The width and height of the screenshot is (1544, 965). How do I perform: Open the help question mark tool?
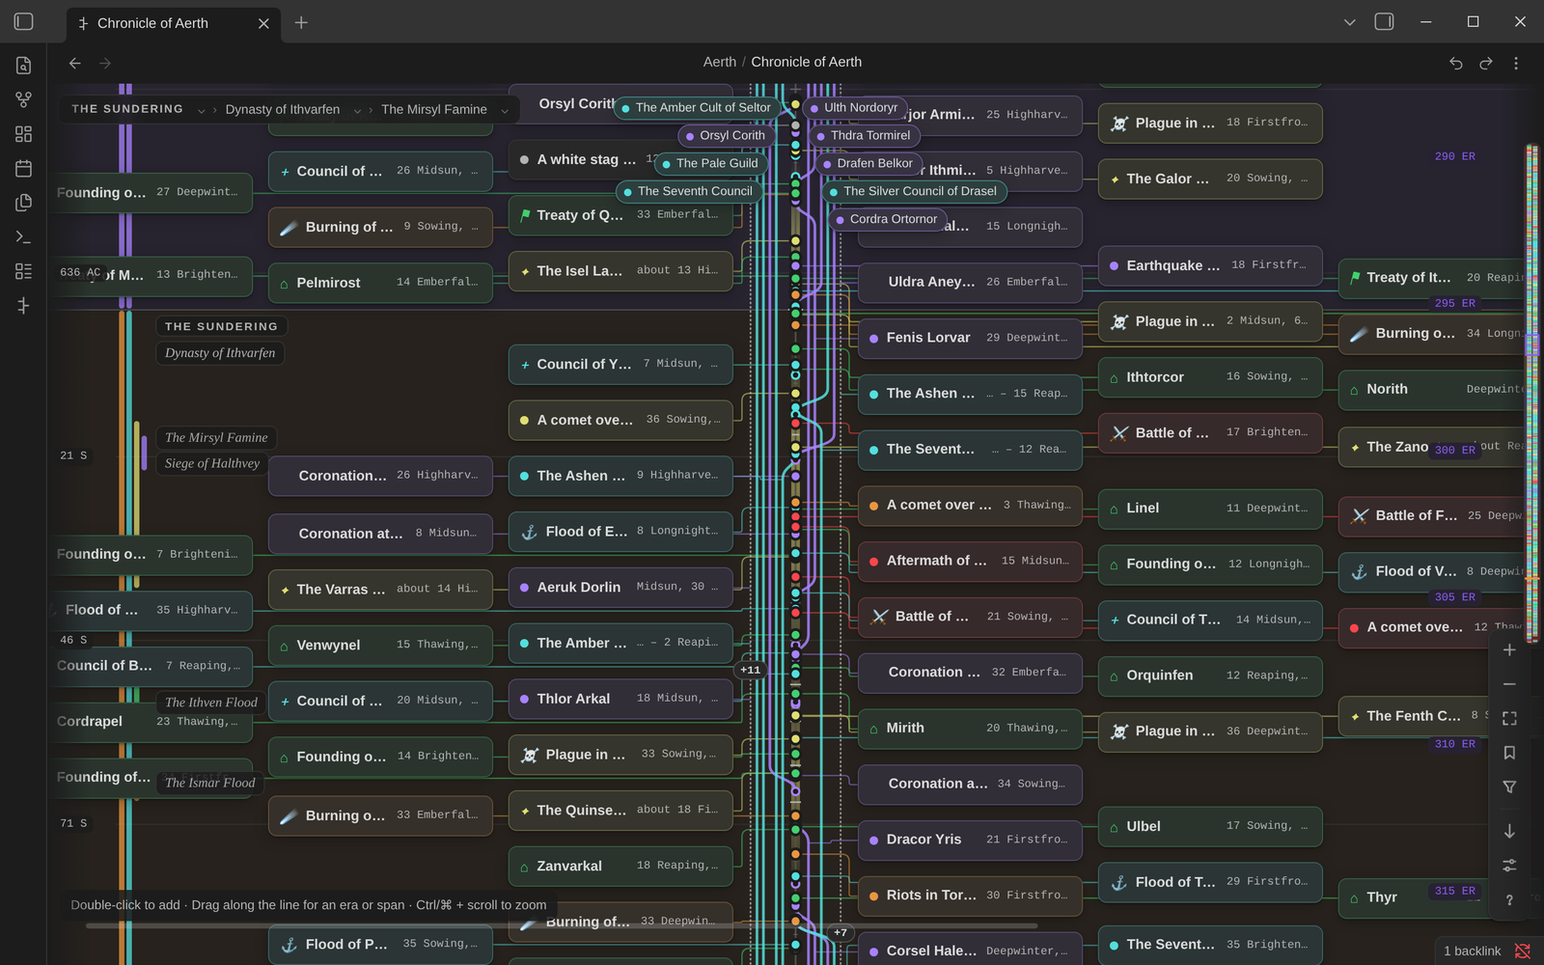click(x=1509, y=899)
